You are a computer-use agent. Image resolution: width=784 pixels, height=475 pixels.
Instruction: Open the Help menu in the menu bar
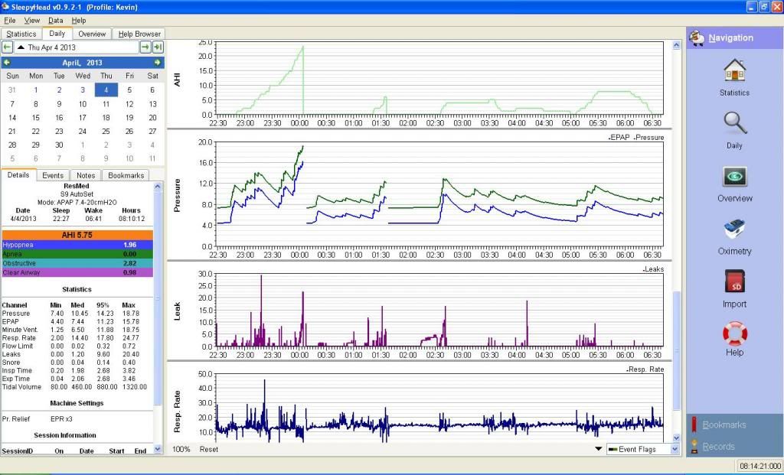pyautogui.click(x=79, y=21)
